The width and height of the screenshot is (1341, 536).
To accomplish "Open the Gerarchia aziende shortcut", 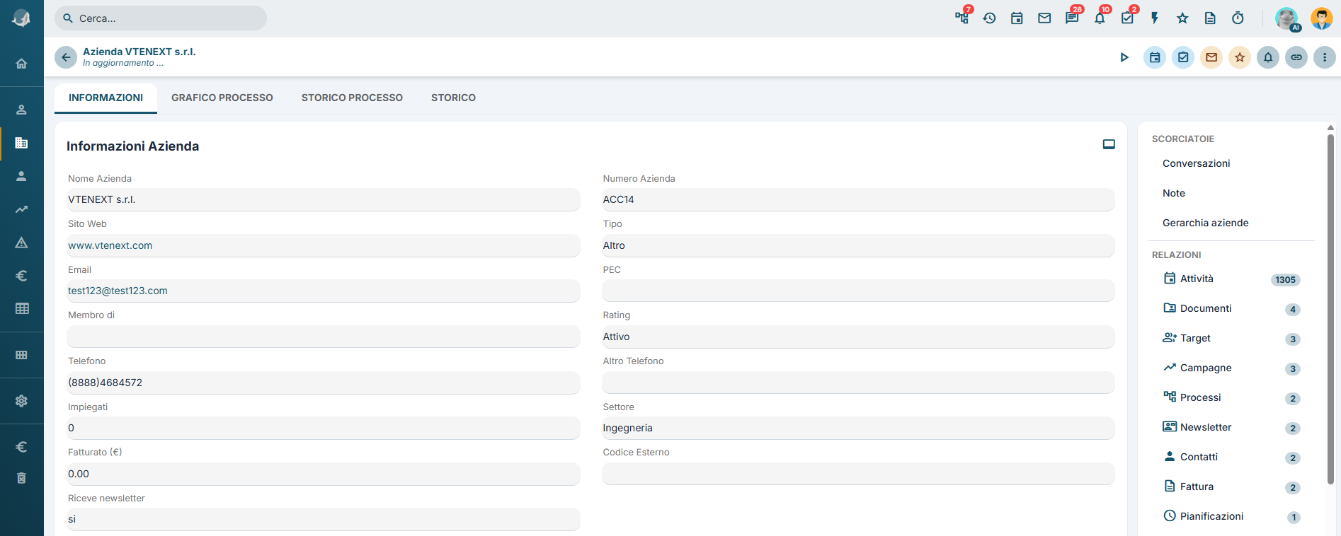I will click(1206, 223).
